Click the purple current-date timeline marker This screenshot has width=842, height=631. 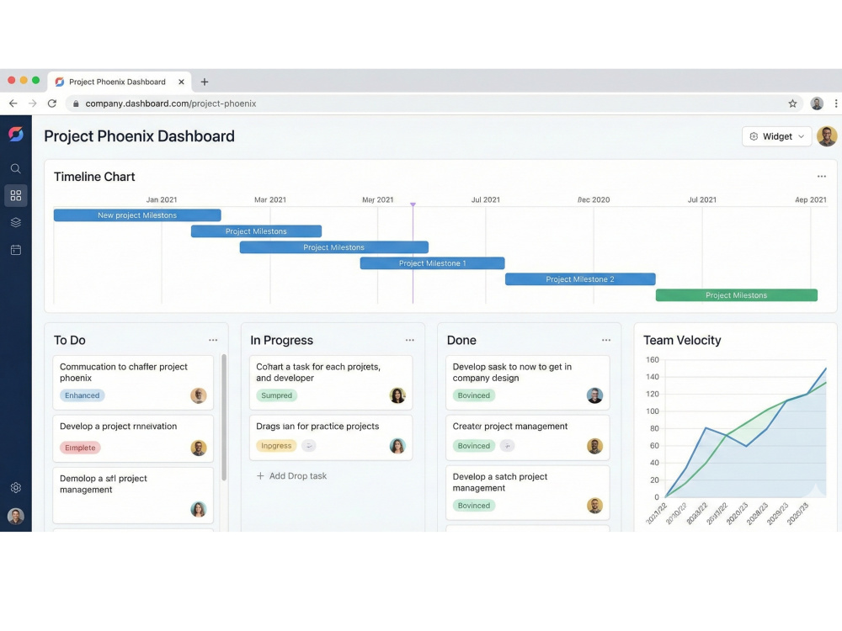coord(413,204)
